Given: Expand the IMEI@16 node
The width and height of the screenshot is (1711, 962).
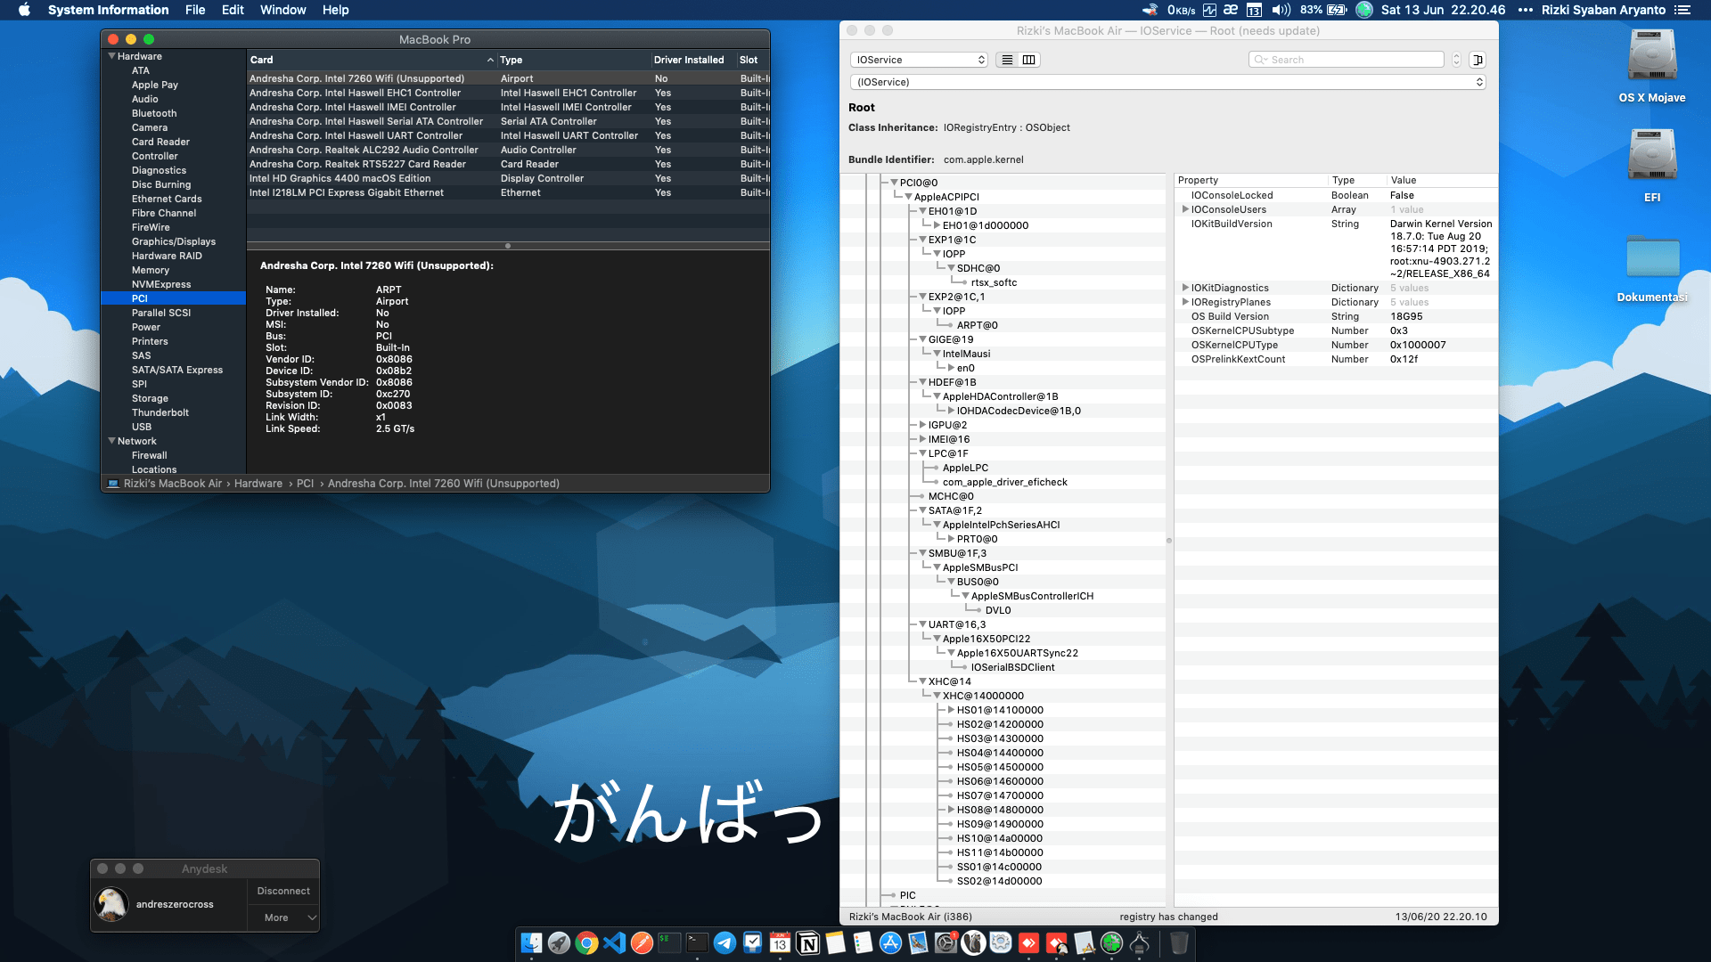Looking at the screenshot, I should click(922, 439).
